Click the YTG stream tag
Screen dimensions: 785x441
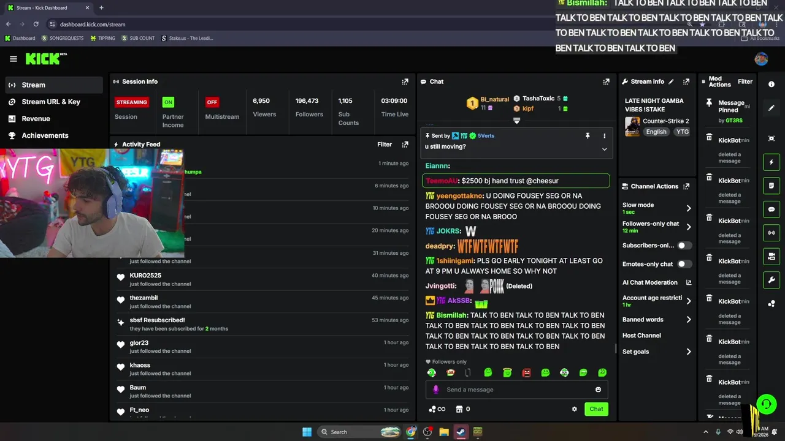(682, 132)
